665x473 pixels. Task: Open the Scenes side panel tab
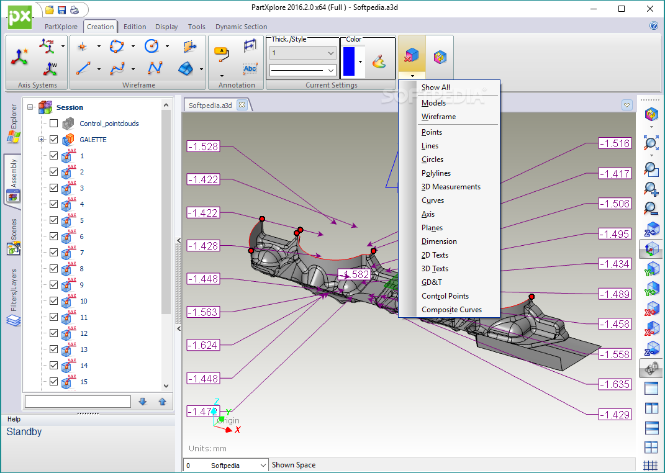coord(13,236)
